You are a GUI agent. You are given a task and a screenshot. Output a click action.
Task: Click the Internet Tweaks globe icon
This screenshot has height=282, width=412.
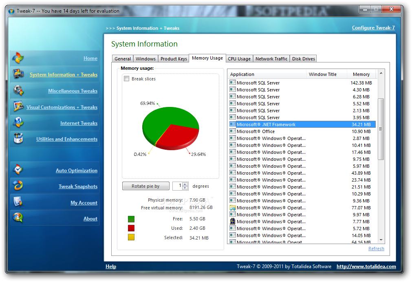[18, 122]
